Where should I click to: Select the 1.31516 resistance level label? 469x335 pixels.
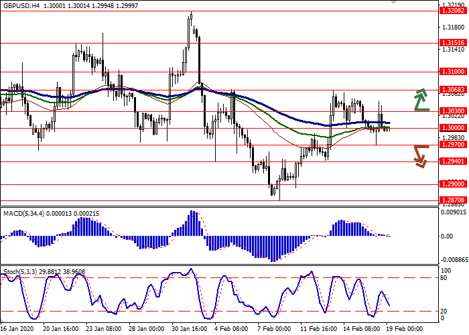click(x=452, y=42)
